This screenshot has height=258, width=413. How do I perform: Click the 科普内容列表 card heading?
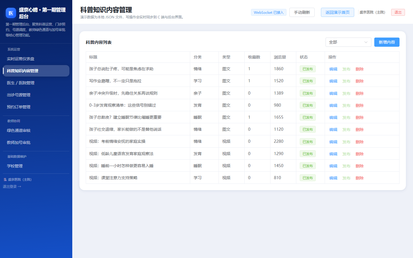click(98, 42)
